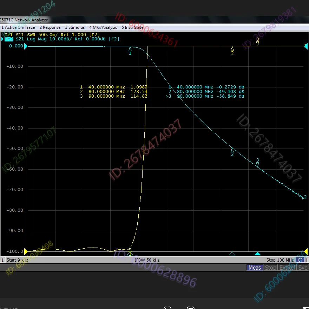
Task: Select active cyan marker 3 on S21 trace
Action: click(257, 164)
